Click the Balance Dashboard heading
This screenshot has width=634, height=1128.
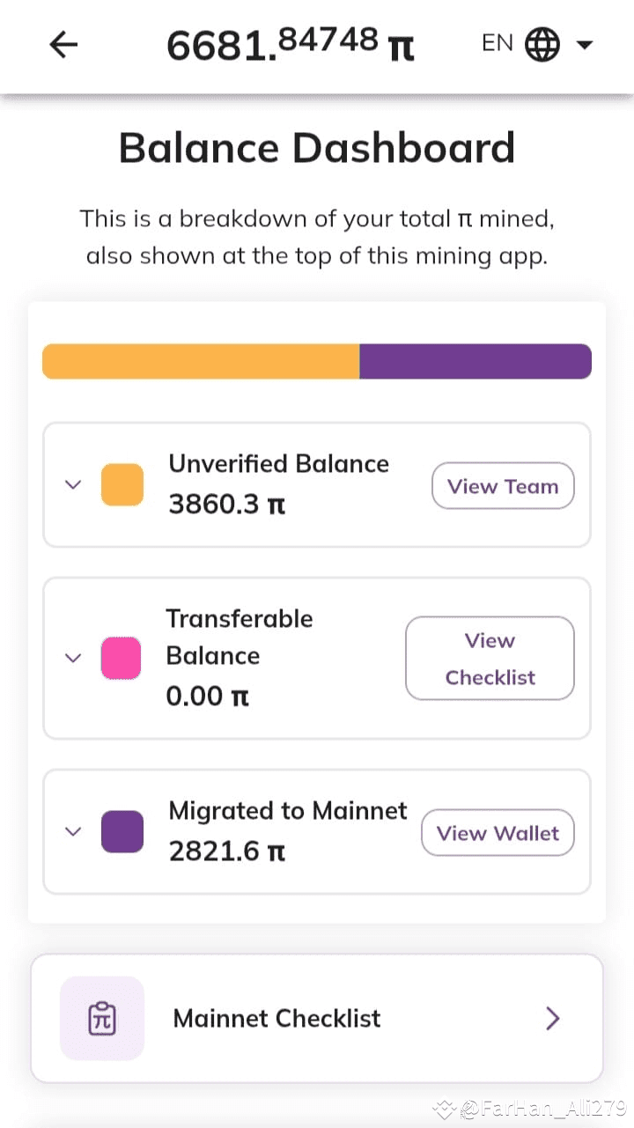click(x=317, y=147)
